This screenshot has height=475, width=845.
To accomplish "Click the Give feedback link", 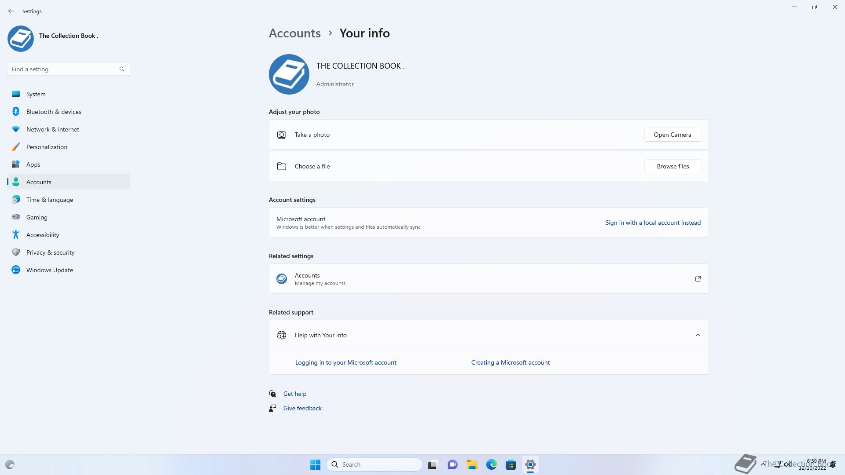I will tap(302, 408).
